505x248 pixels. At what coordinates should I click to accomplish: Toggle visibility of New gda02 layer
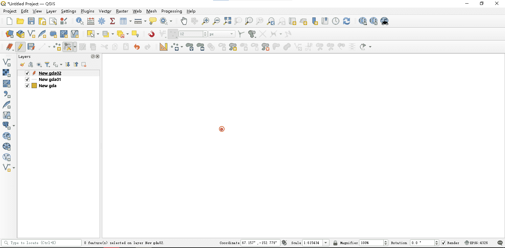click(x=27, y=73)
